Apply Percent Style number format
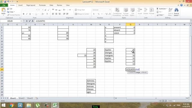This screenshot has height=108, width=192. pos(99,14)
